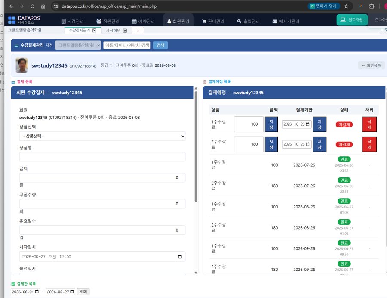The width and height of the screenshot is (387, 298).
Task: Click into the 상품명 input field
Action: pos(102,157)
